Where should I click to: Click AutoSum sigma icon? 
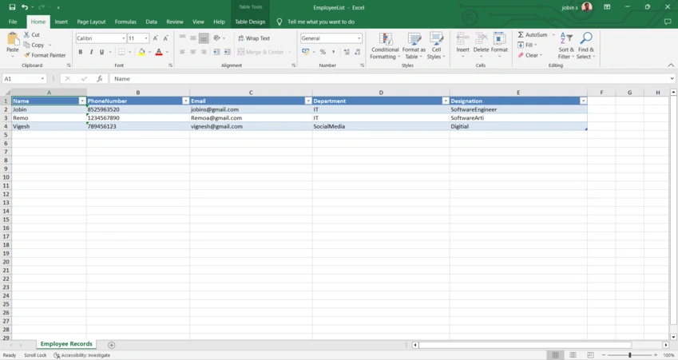pos(521,34)
